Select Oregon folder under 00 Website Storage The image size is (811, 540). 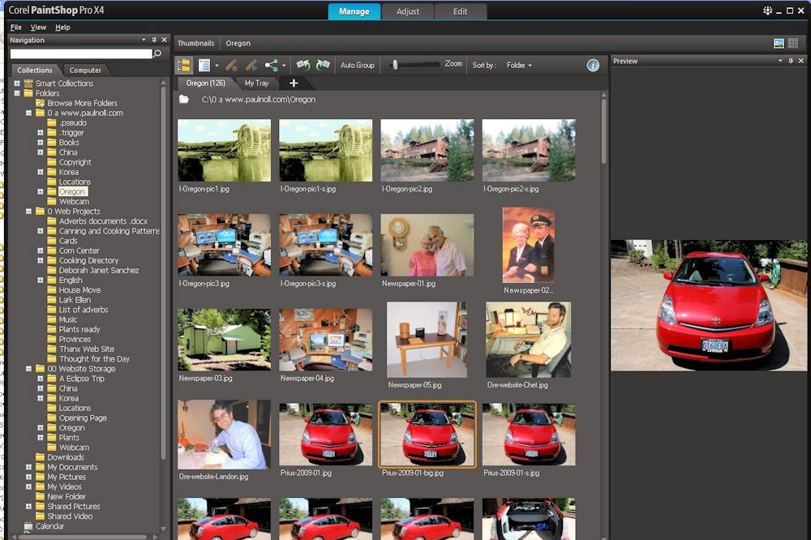point(72,428)
